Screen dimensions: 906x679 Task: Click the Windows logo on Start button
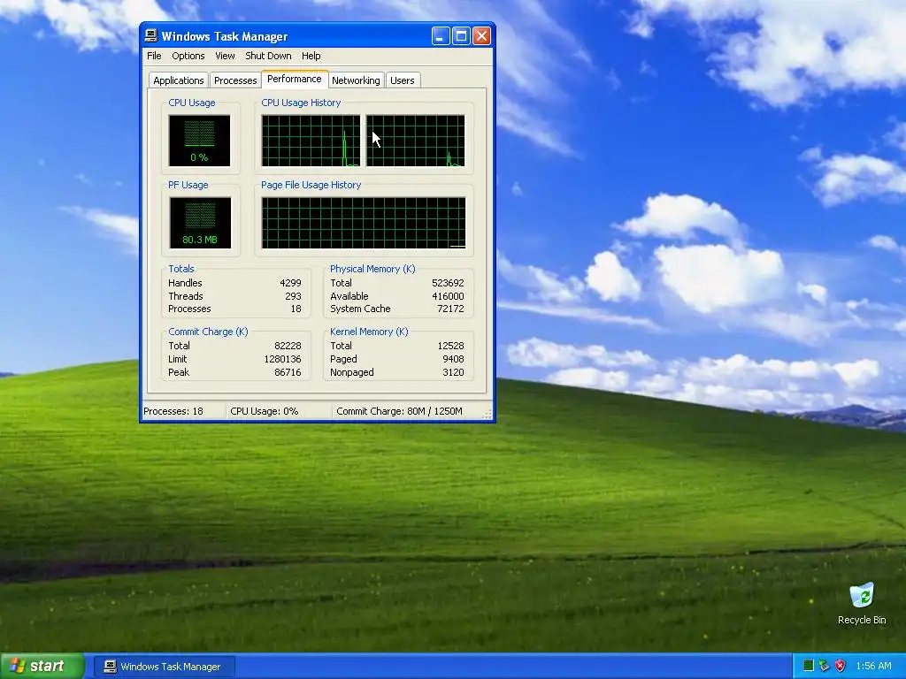click(x=17, y=666)
